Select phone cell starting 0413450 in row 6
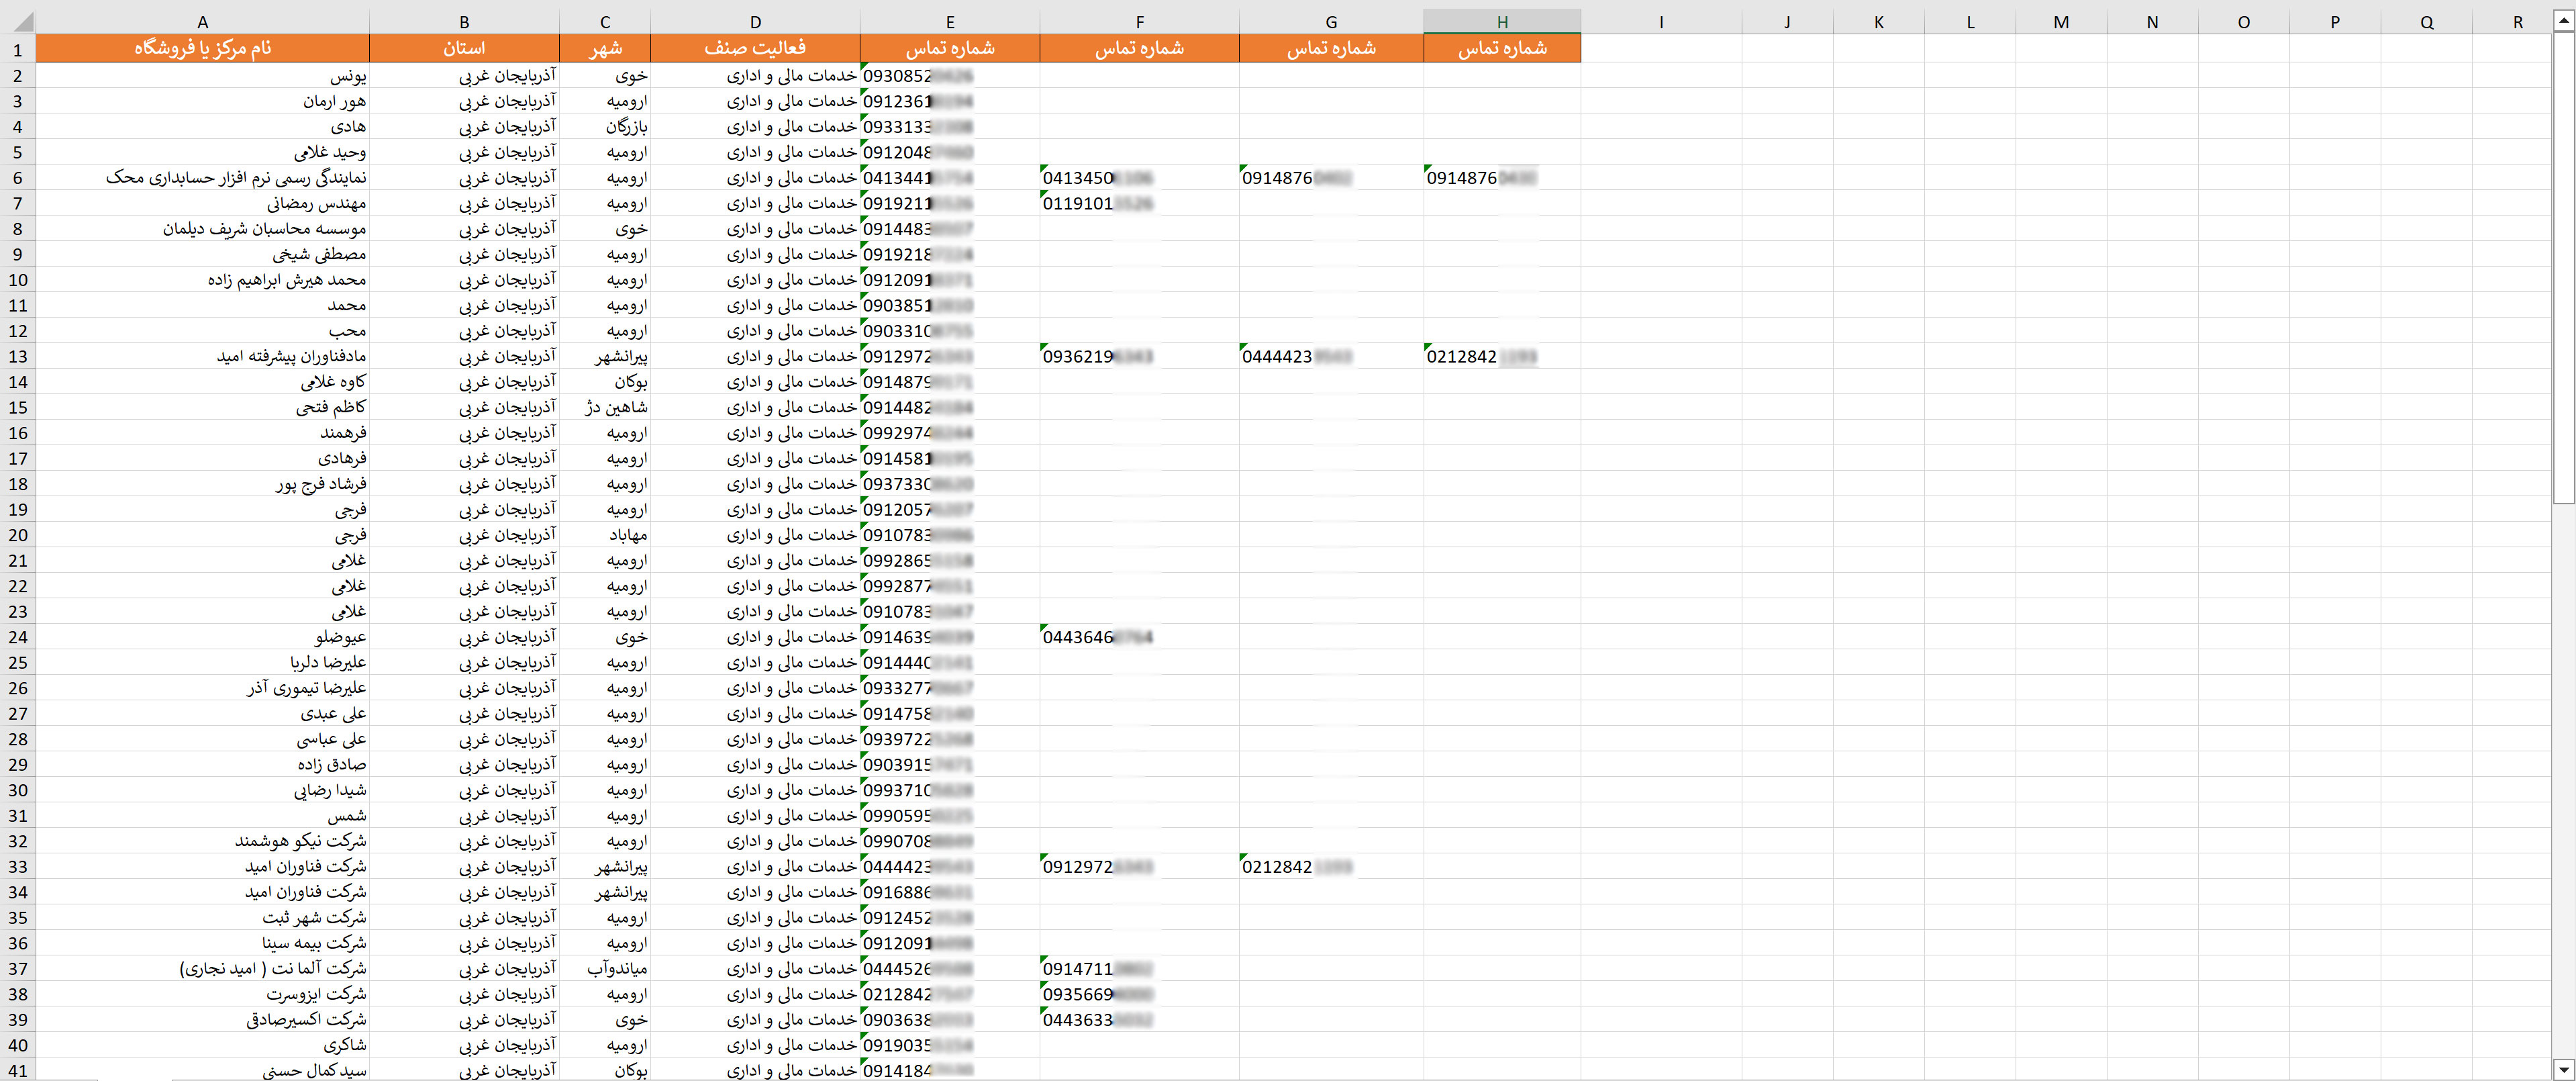The height and width of the screenshot is (1081, 2576). pos(1139,177)
